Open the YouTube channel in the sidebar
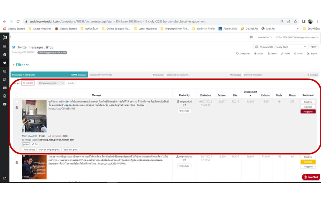The image size is (321, 200). tap(5, 104)
